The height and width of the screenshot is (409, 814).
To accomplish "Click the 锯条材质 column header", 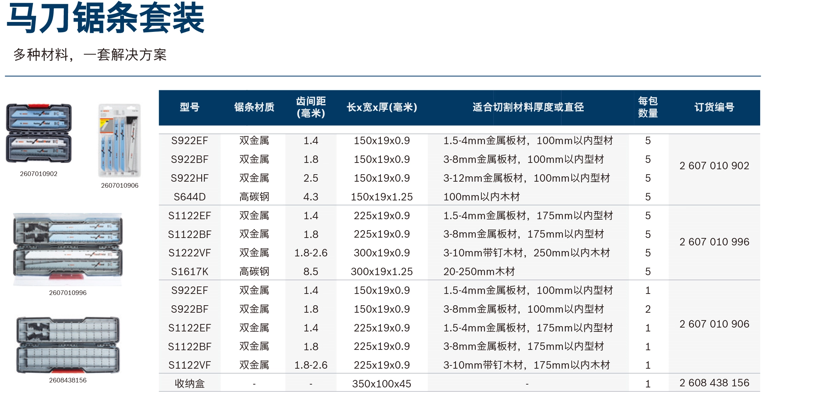I will [x=254, y=107].
